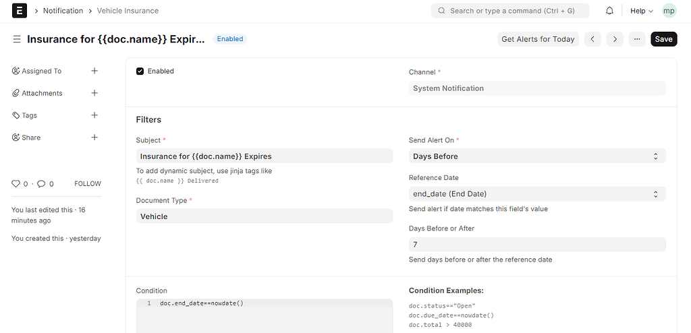
Task: Edit the Subject field
Action: (265, 156)
